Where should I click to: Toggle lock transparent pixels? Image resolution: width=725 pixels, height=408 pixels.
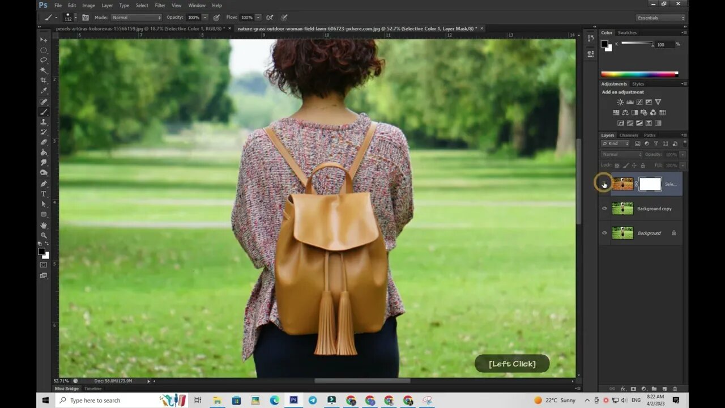(x=617, y=165)
